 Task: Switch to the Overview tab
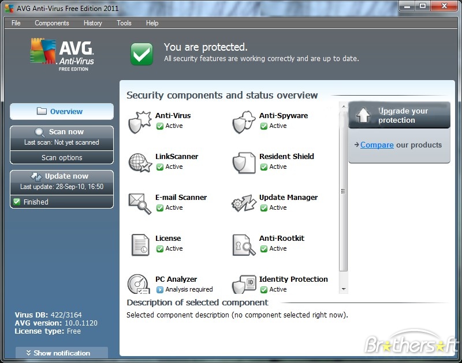(x=61, y=111)
